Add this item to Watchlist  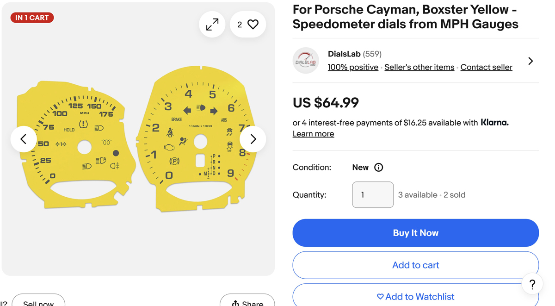(415, 297)
